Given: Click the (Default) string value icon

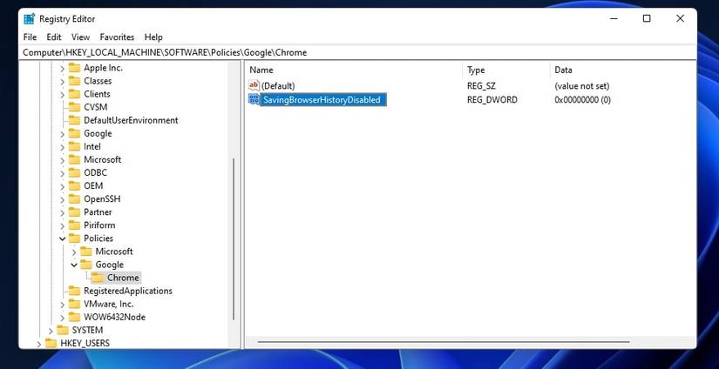Looking at the screenshot, I should [x=254, y=85].
